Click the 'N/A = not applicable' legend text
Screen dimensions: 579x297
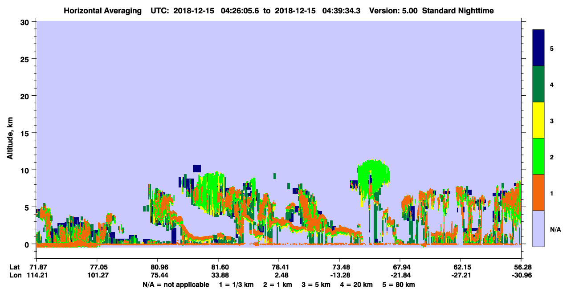click(175, 285)
